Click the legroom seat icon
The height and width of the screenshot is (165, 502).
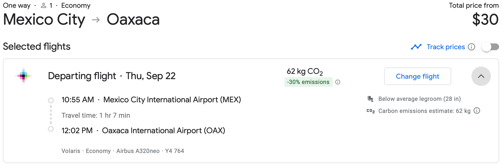[x=370, y=99]
